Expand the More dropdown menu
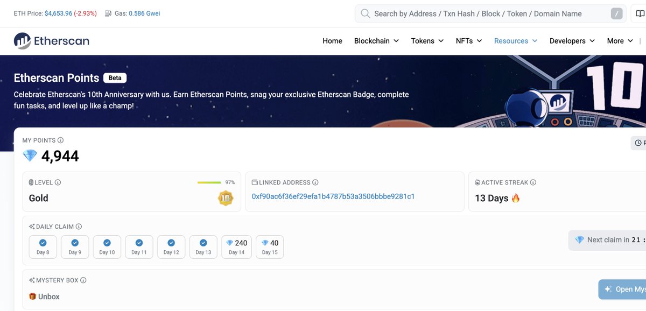Screen dimensions: 646x311 [620, 41]
